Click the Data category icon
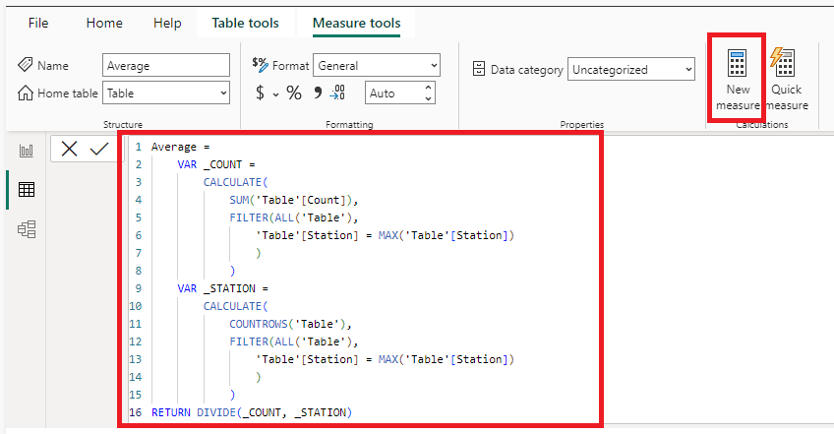 pyautogui.click(x=479, y=69)
